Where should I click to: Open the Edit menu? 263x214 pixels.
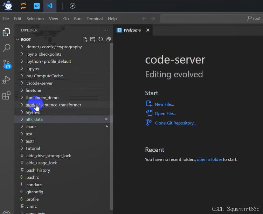[18, 19]
